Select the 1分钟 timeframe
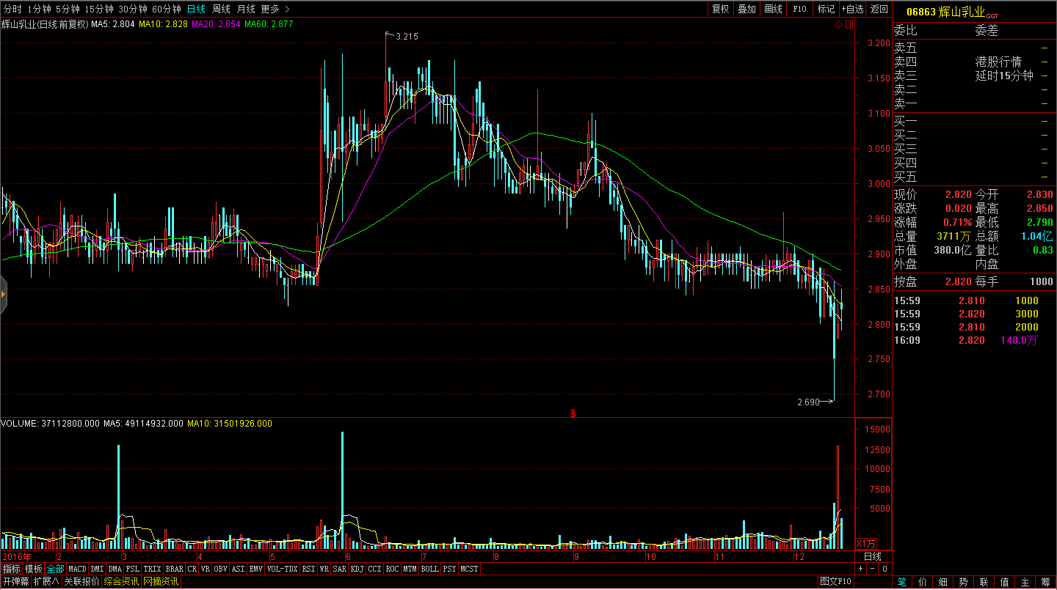 pos(39,9)
